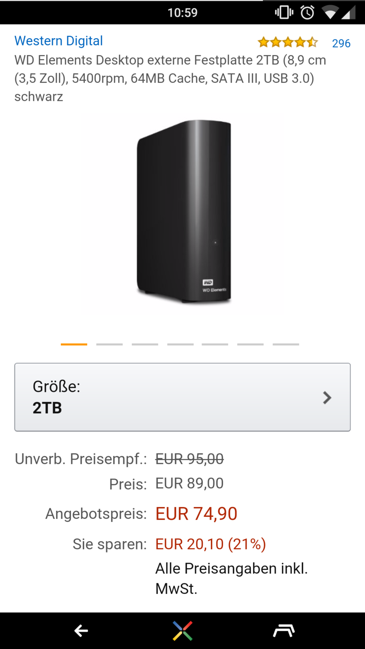
Task: Tap the star rating icons
Action: (288, 42)
